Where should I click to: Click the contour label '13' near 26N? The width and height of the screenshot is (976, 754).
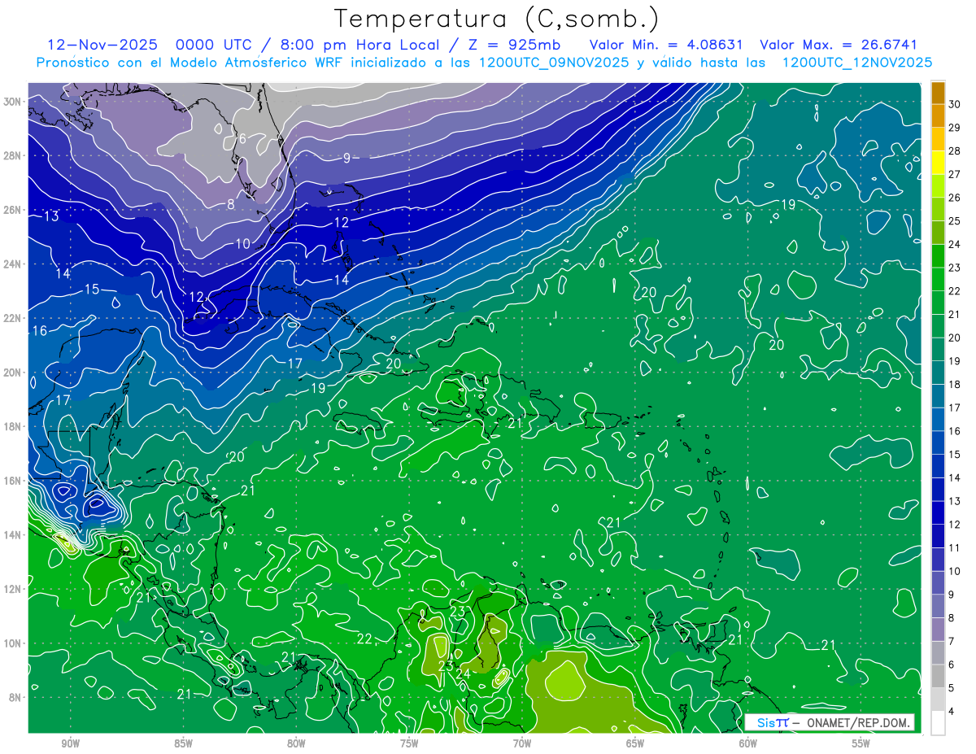(x=51, y=216)
